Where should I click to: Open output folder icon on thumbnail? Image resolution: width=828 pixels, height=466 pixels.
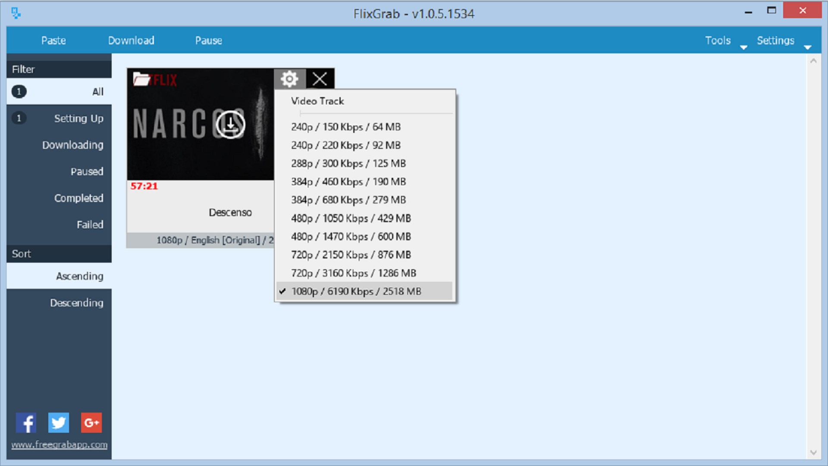pos(141,79)
